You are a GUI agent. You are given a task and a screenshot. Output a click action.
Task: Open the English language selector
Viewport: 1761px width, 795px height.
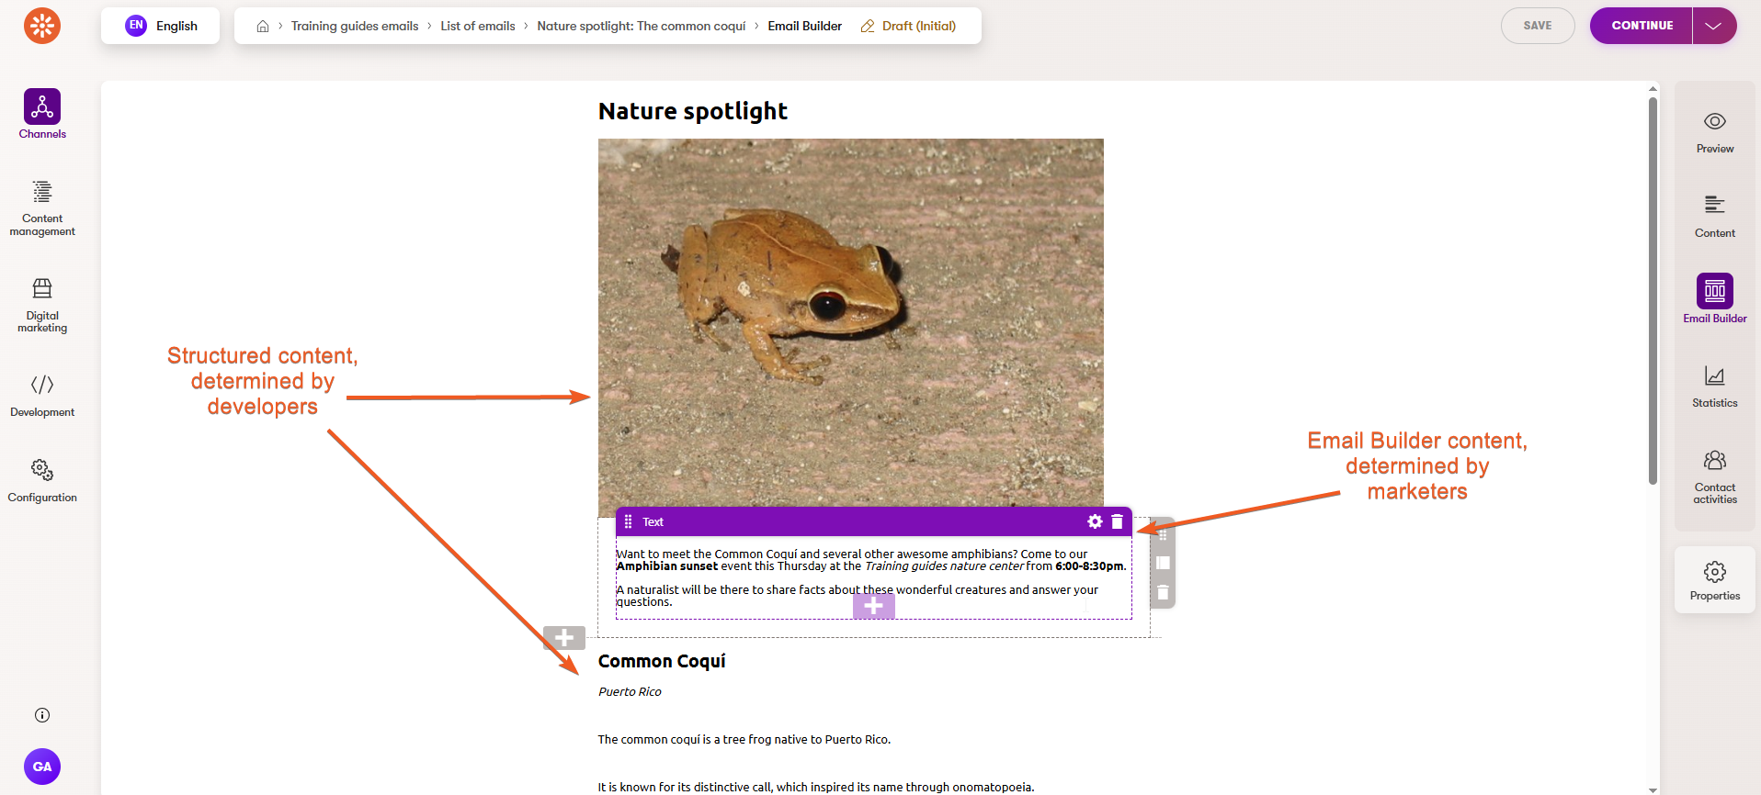[161, 26]
